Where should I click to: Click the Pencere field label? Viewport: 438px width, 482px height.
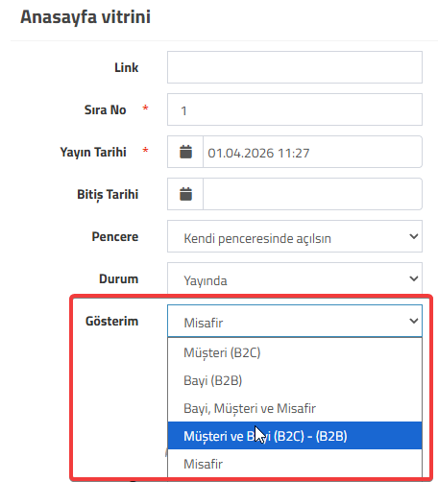(115, 236)
